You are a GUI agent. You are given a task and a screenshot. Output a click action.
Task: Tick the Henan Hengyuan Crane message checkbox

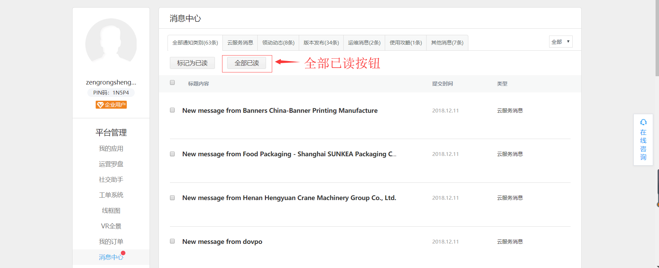tap(172, 198)
